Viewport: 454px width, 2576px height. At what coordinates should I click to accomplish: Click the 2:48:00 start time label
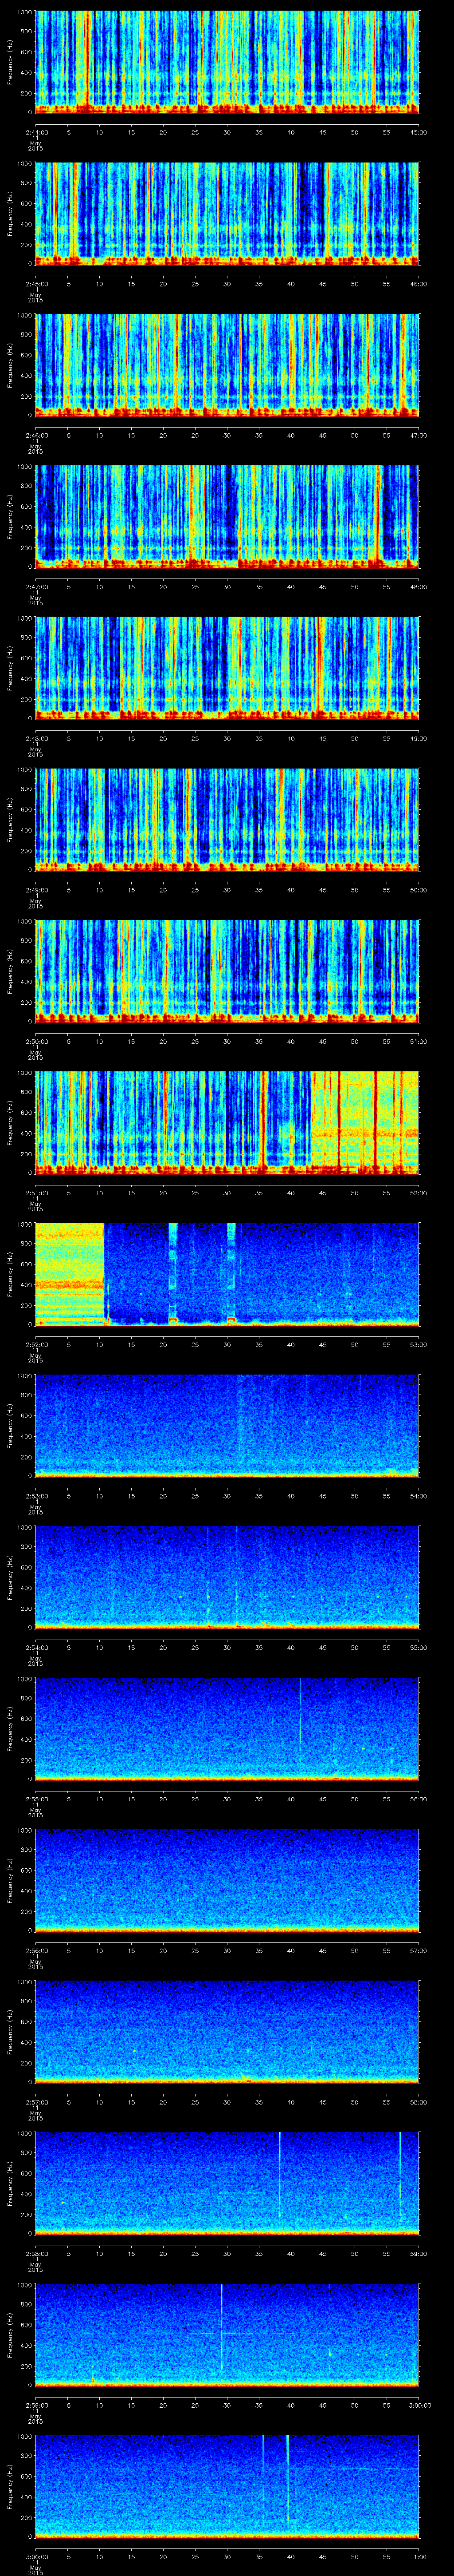[x=36, y=738]
